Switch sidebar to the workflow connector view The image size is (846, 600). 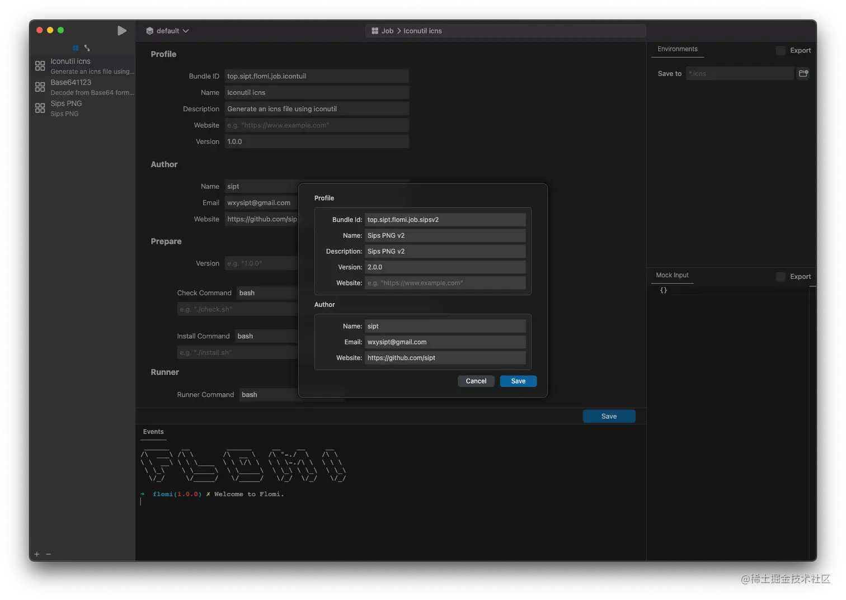coord(87,48)
